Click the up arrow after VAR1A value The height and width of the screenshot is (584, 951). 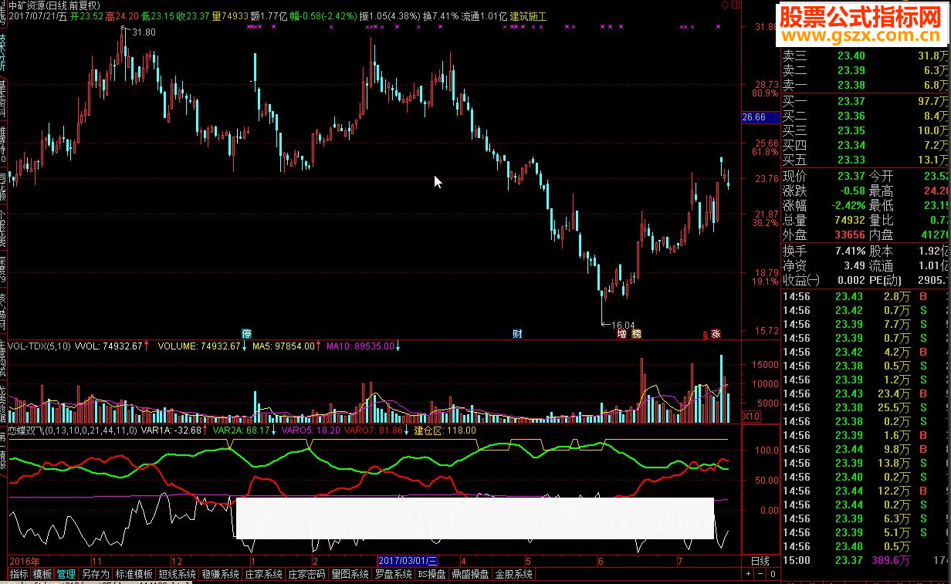click(205, 430)
